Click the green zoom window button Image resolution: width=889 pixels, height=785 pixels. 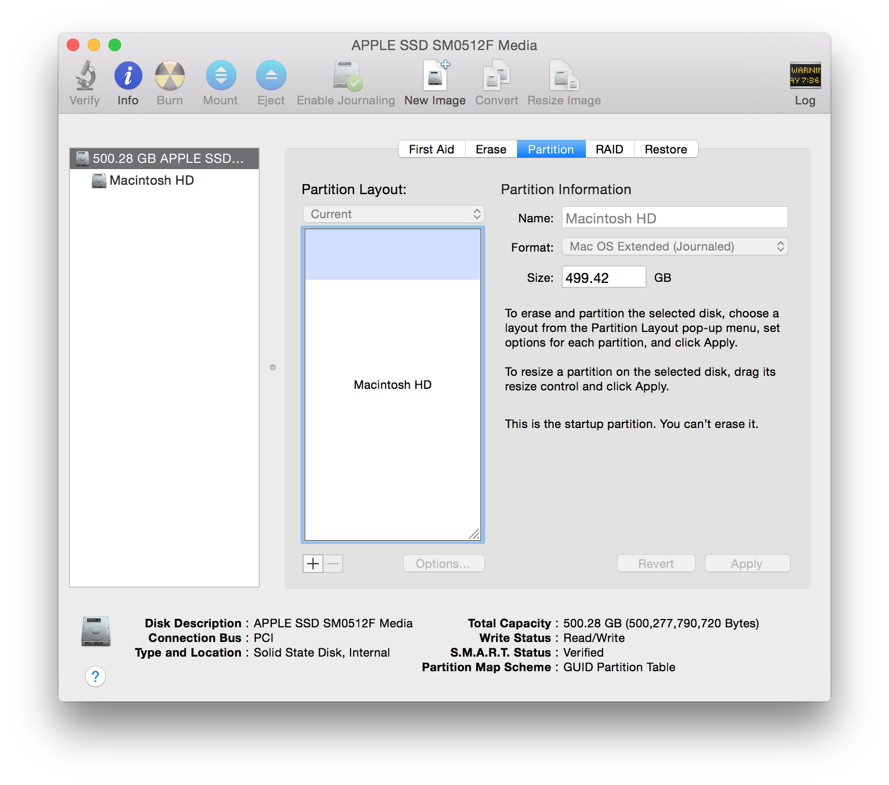coord(115,45)
